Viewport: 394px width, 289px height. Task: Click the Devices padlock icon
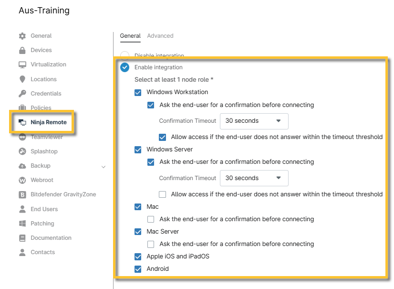click(x=22, y=50)
